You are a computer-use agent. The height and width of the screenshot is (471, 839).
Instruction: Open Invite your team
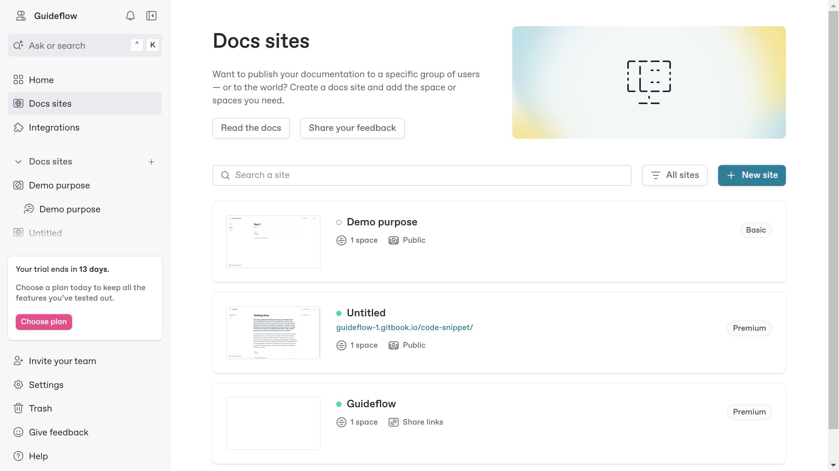tap(85, 361)
